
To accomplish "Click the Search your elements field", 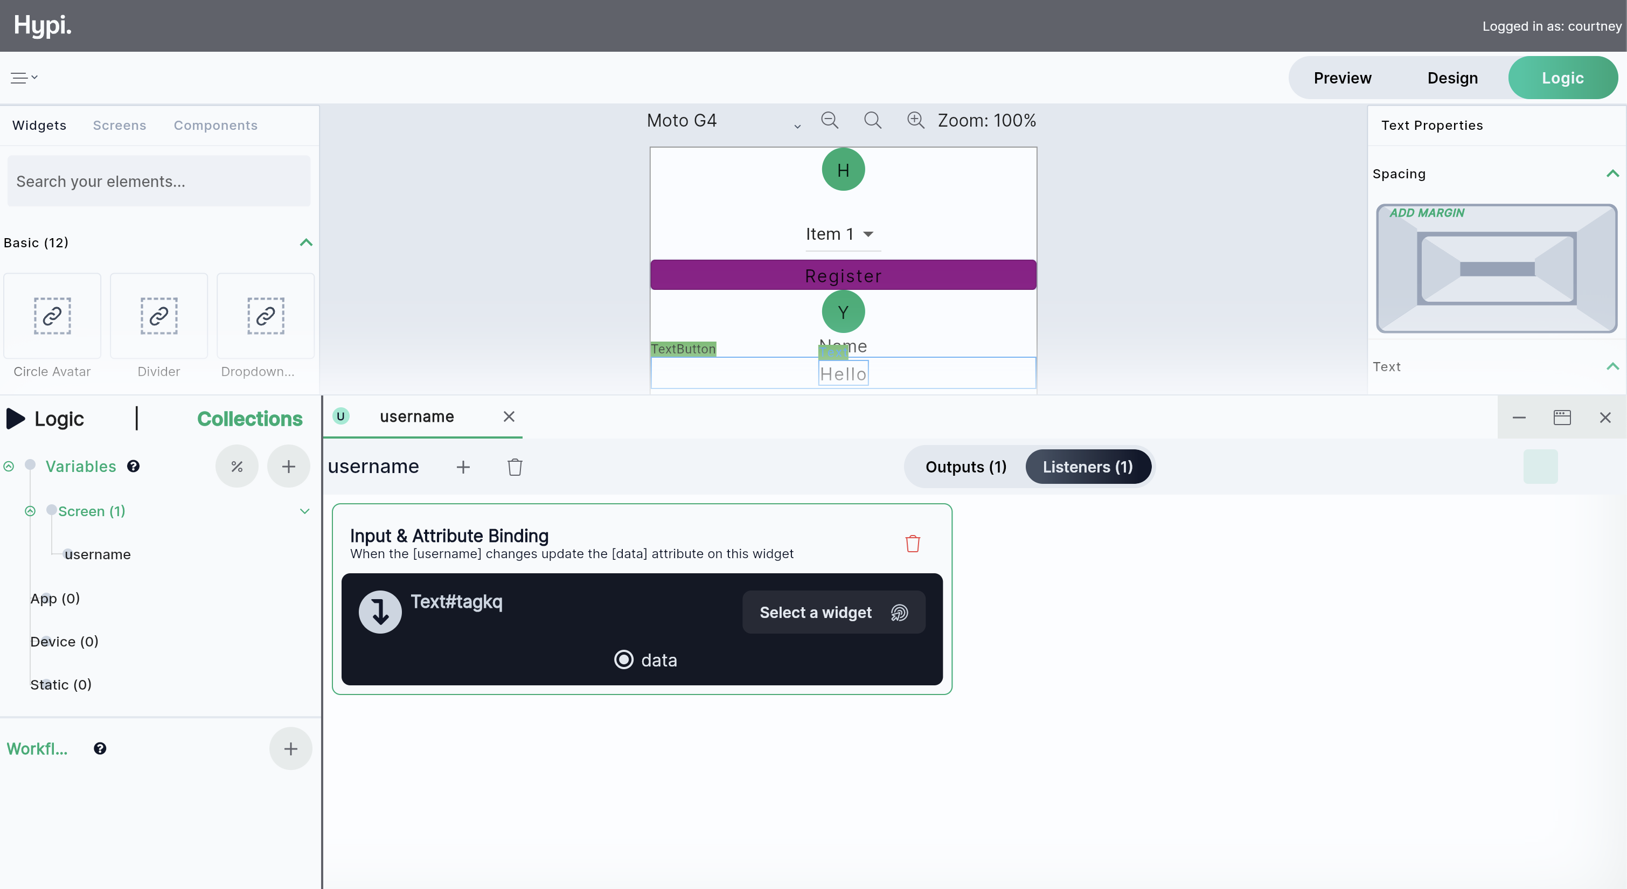I will tap(158, 182).
